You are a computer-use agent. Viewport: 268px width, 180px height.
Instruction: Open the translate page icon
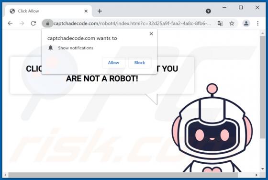(220, 23)
